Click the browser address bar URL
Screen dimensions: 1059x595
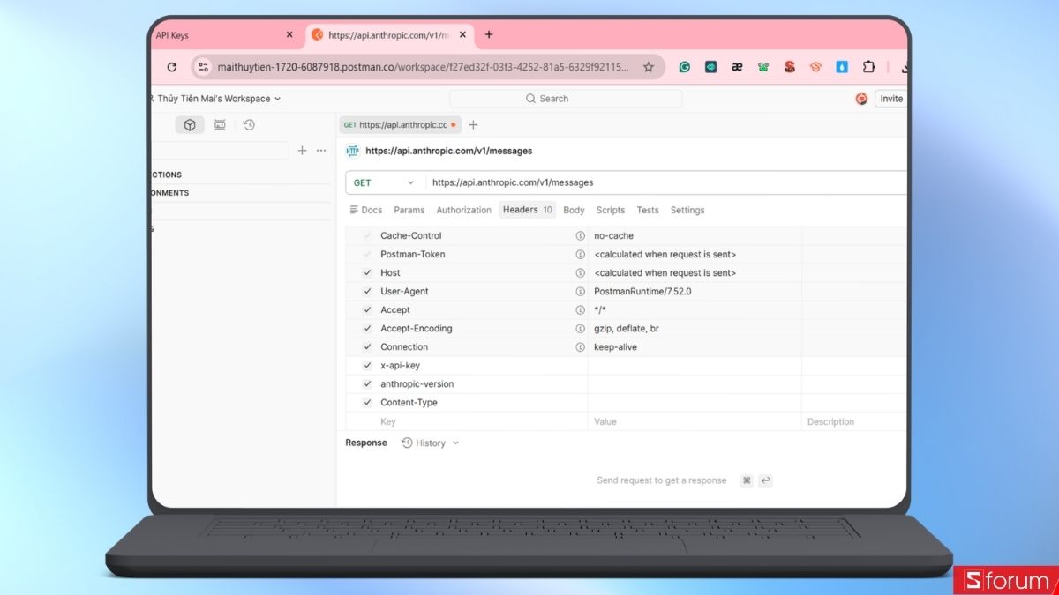[424, 67]
